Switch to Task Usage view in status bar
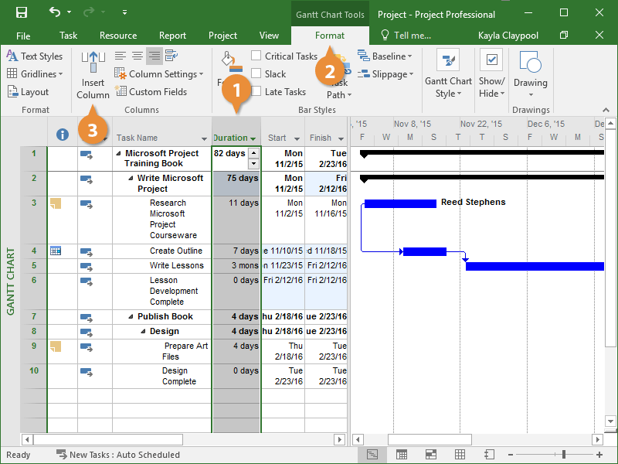The height and width of the screenshot is (464, 618). coord(402,455)
